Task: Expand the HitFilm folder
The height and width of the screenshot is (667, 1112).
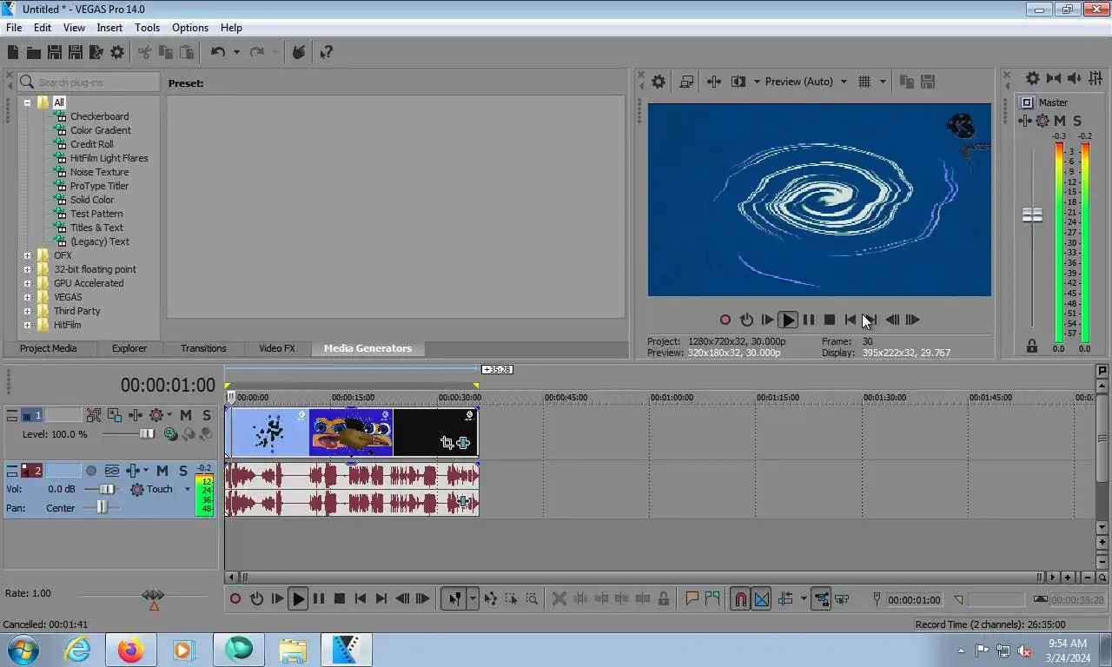Action: coord(27,325)
